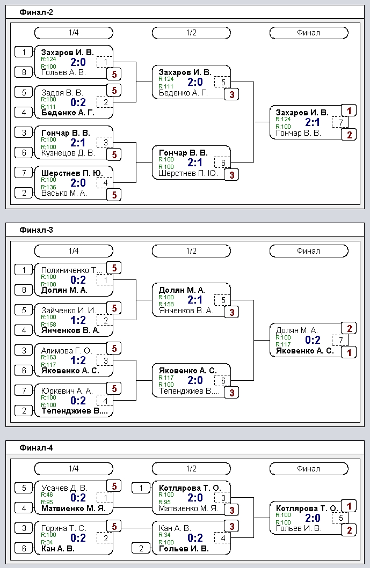Click 2:0 score of Котлярова vs Матвиенко semifinal
Viewport: 370px width, 568px height.
[195, 498]
